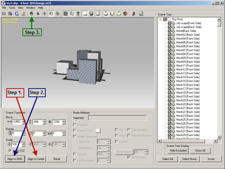Select the rotate camera tool
The width and height of the screenshot is (225, 169).
point(51,14)
